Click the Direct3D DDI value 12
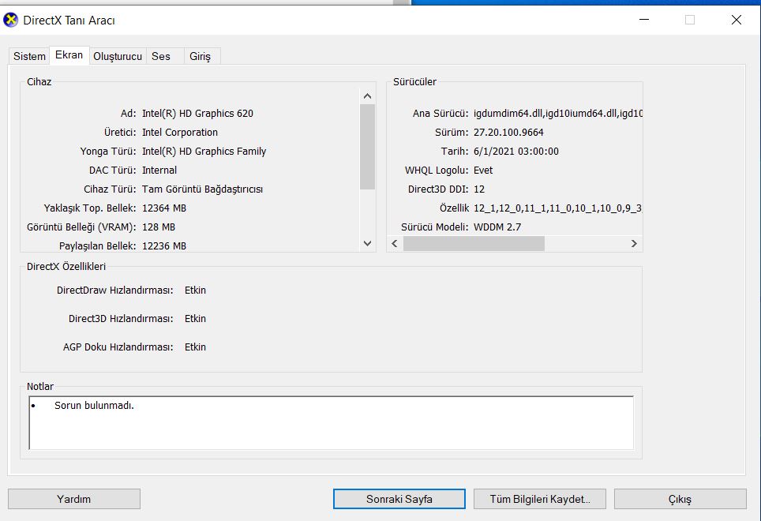The width and height of the screenshot is (761, 521). click(x=479, y=189)
